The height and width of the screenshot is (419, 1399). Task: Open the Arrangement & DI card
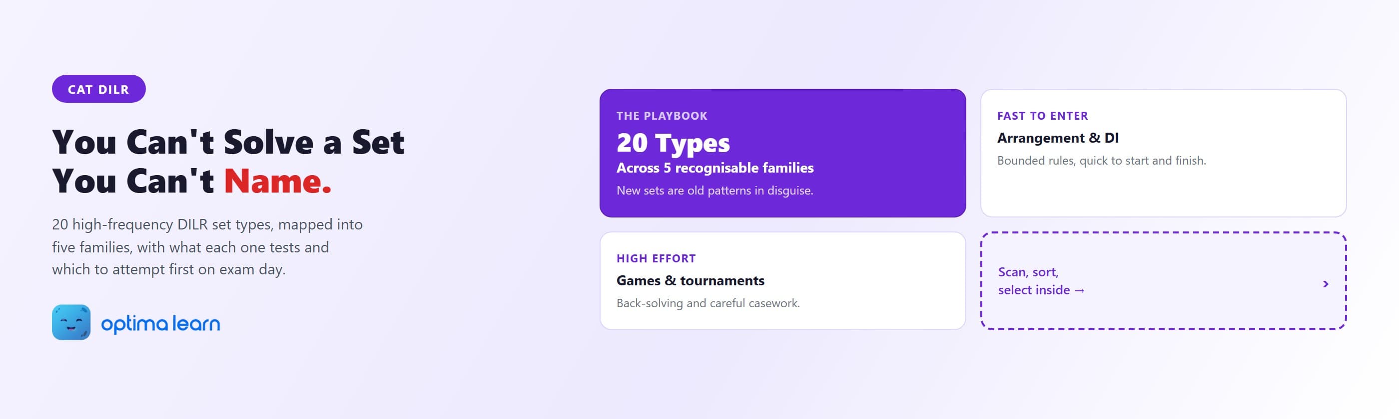pos(1163,153)
